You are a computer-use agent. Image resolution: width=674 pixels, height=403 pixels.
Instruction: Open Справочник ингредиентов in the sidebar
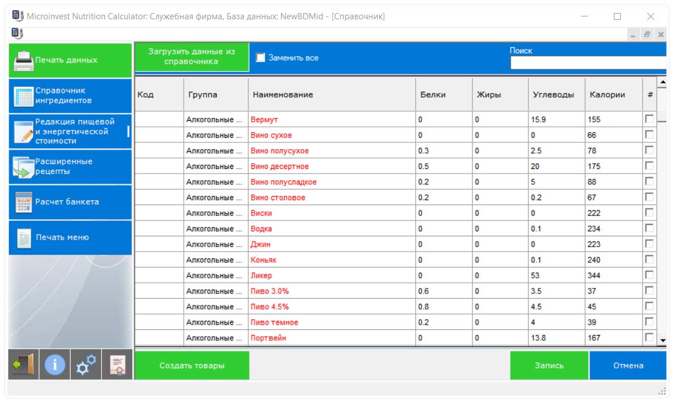point(70,96)
